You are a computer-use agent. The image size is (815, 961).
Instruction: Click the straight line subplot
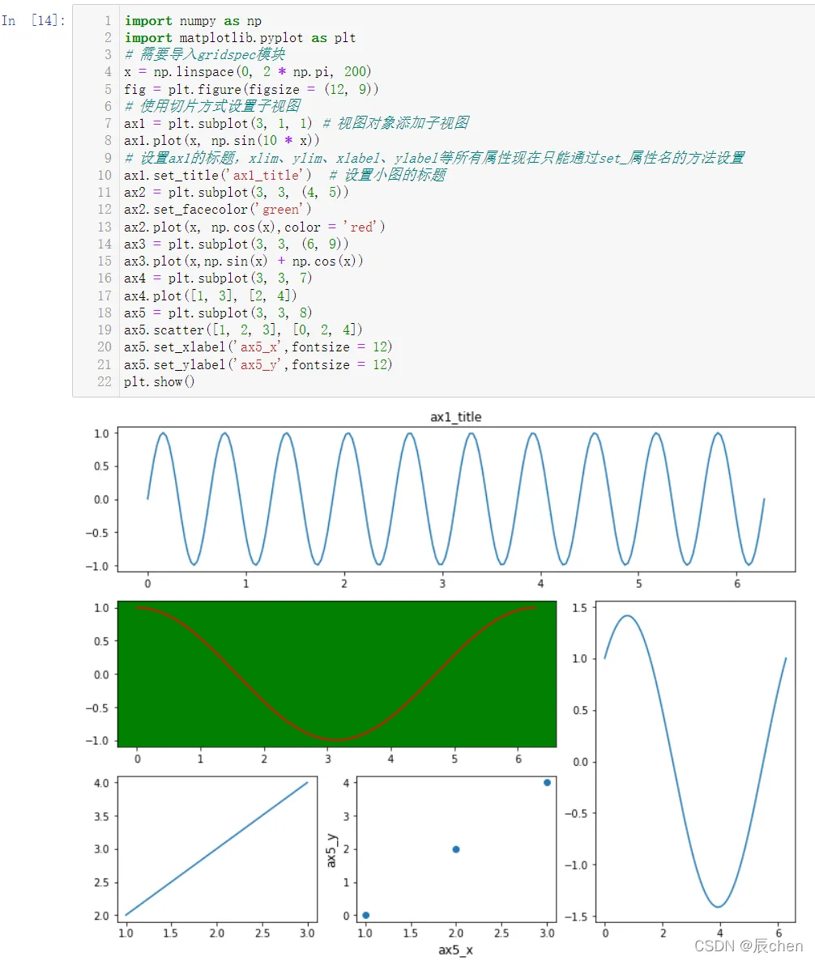click(217, 849)
